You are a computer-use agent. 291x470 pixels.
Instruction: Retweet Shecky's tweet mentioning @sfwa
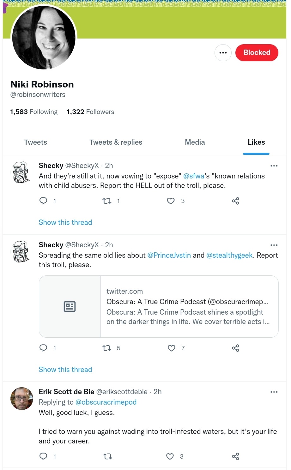tap(107, 201)
